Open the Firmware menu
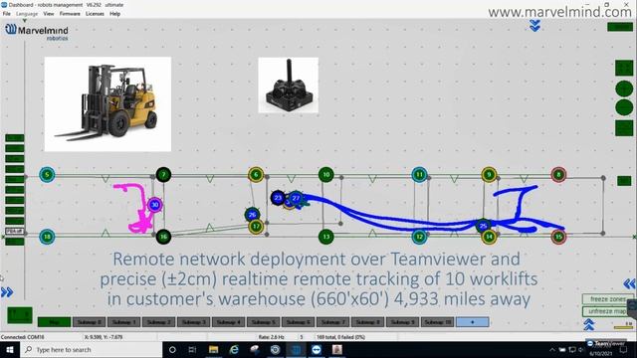The width and height of the screenshot is (637, 358). click(x=70, y=14)
